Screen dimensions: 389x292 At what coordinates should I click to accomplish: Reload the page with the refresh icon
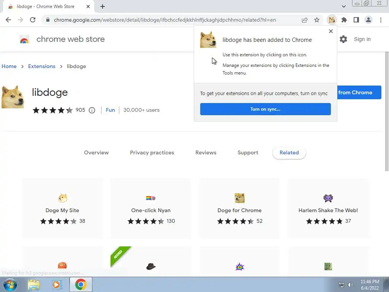click(x=33, y=20)
